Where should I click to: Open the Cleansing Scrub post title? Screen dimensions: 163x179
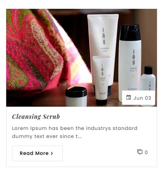tap(36, 117)
